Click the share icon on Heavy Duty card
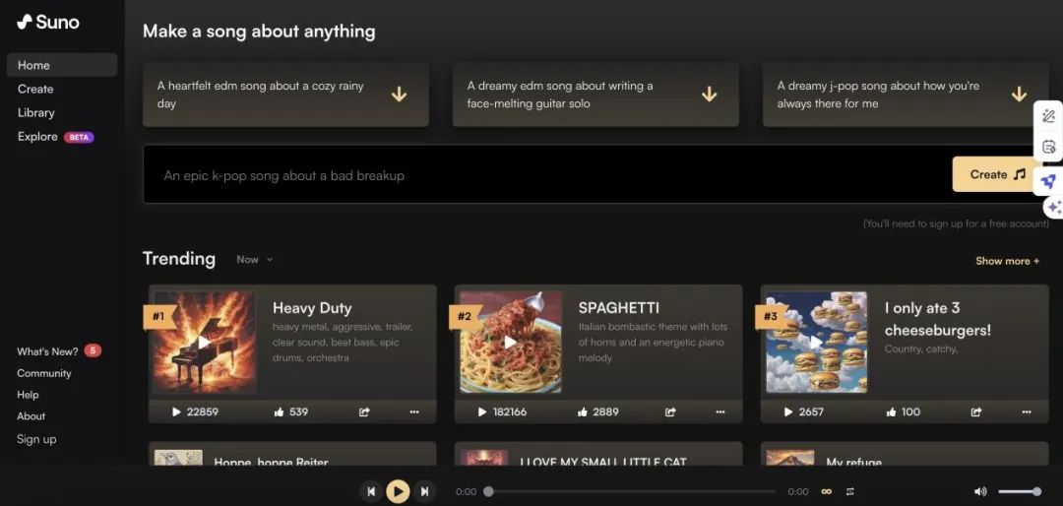The height and width of the screenshot is (506, 1063). click(x=364, y=411)
